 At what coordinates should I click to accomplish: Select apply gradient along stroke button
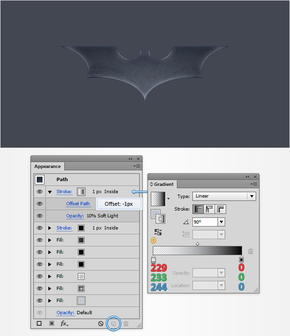(209, 209)
